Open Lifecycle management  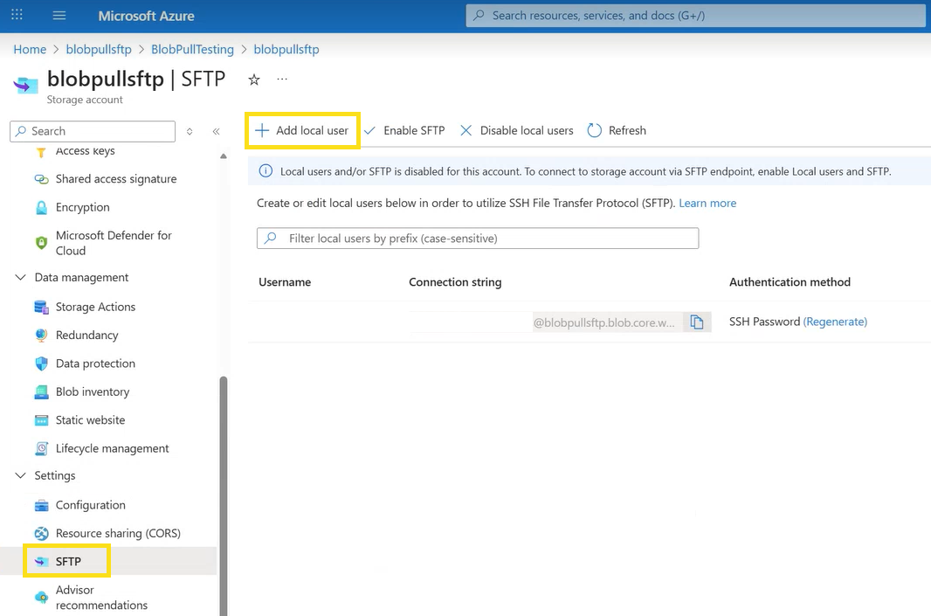click(x=110, y=448)
